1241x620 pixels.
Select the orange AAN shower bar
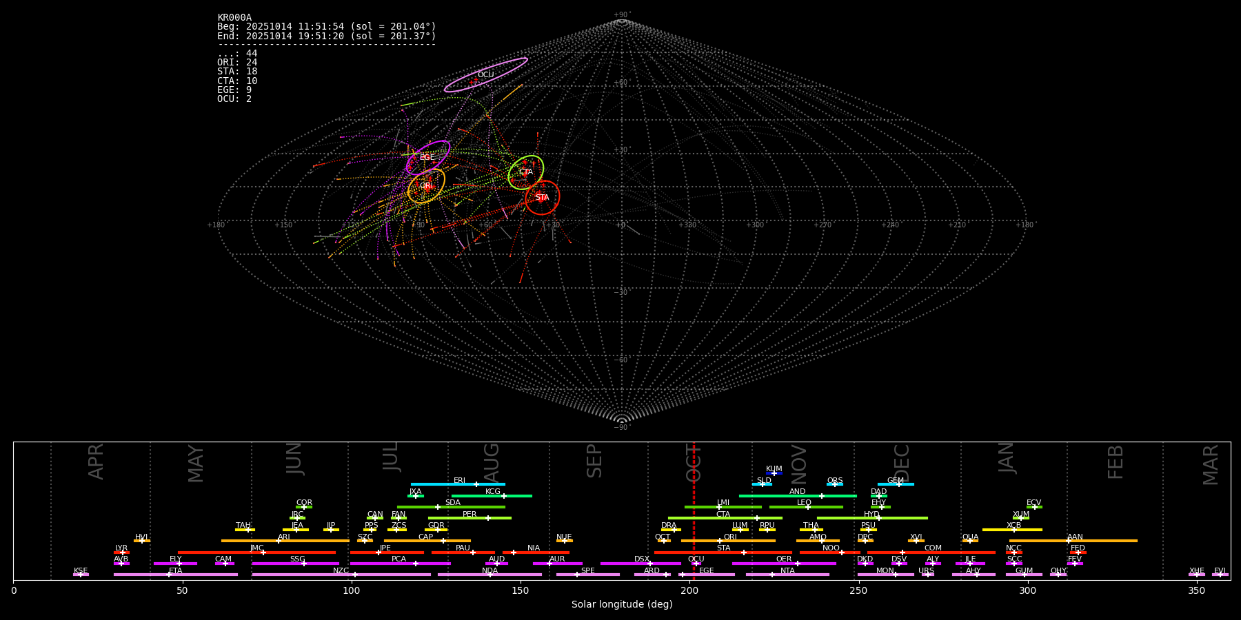pos(1073,541)
